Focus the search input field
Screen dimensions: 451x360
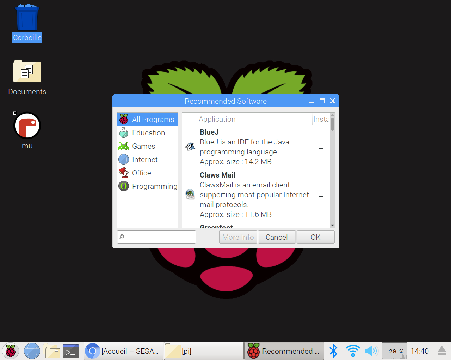click(156, 237)
